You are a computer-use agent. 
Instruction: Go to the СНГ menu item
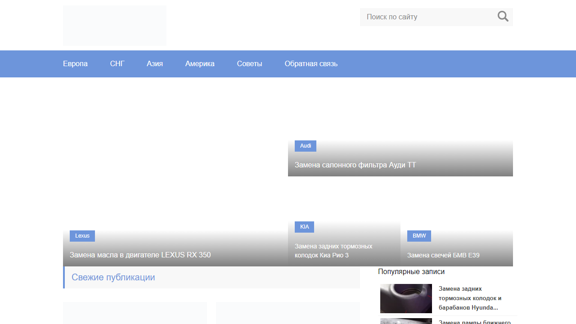click(117, 64)
